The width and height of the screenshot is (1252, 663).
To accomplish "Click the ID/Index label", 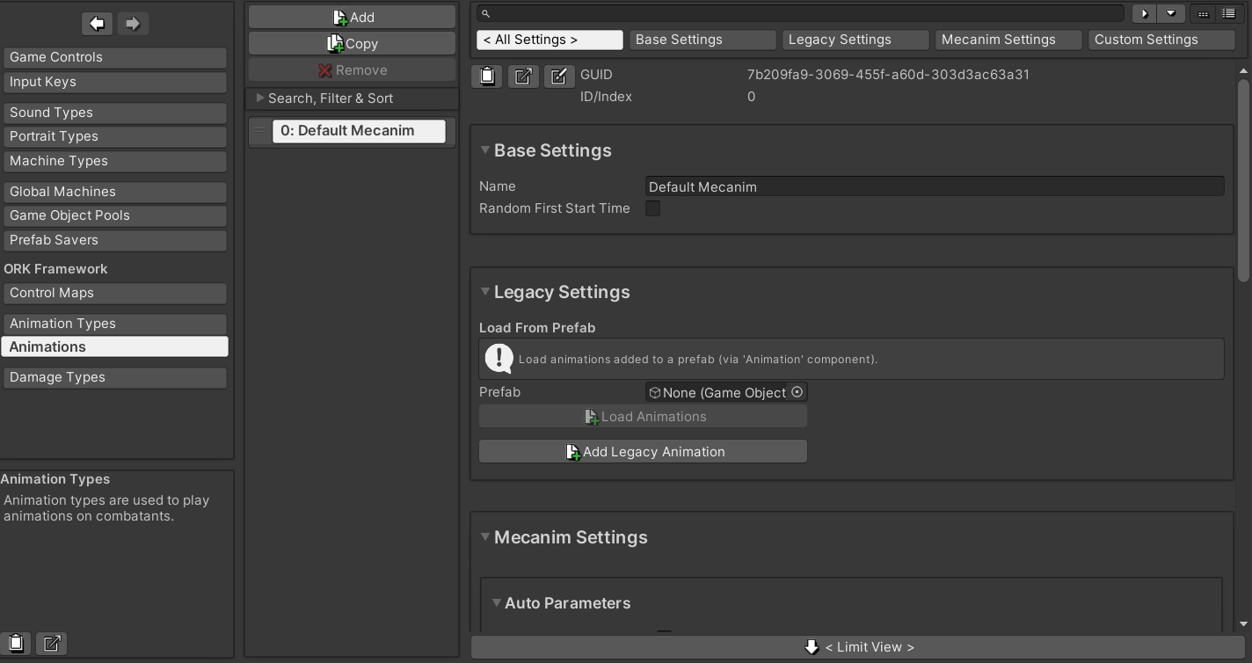I will click(606, 97).
